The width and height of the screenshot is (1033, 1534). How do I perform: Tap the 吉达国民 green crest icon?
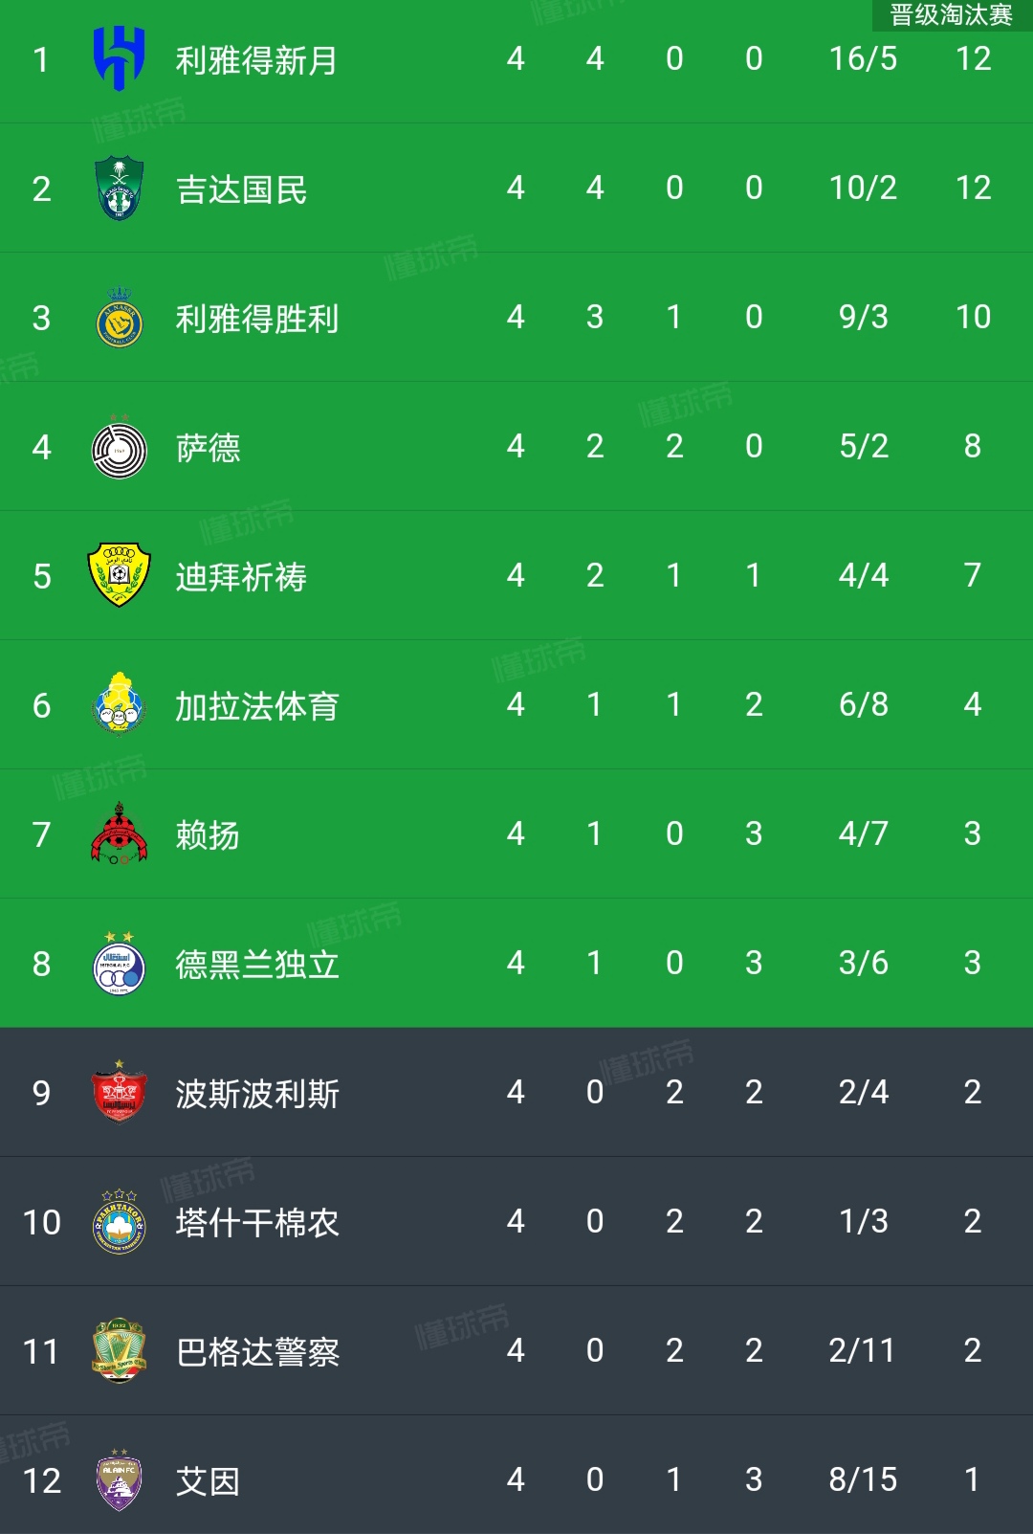(x=120, y=189)
